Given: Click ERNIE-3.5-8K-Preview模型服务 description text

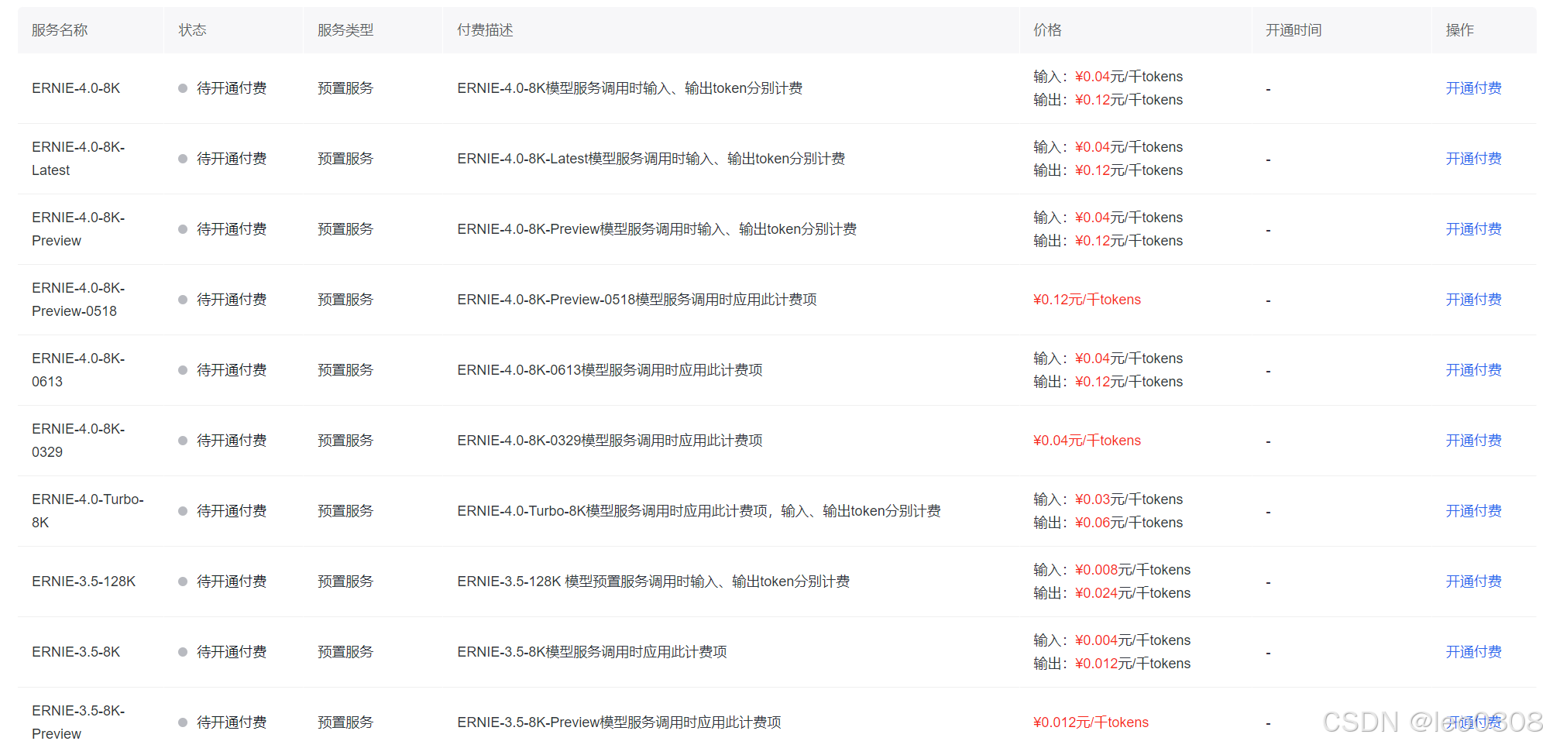Looking at the screenshot, I should tap(619, 722).
